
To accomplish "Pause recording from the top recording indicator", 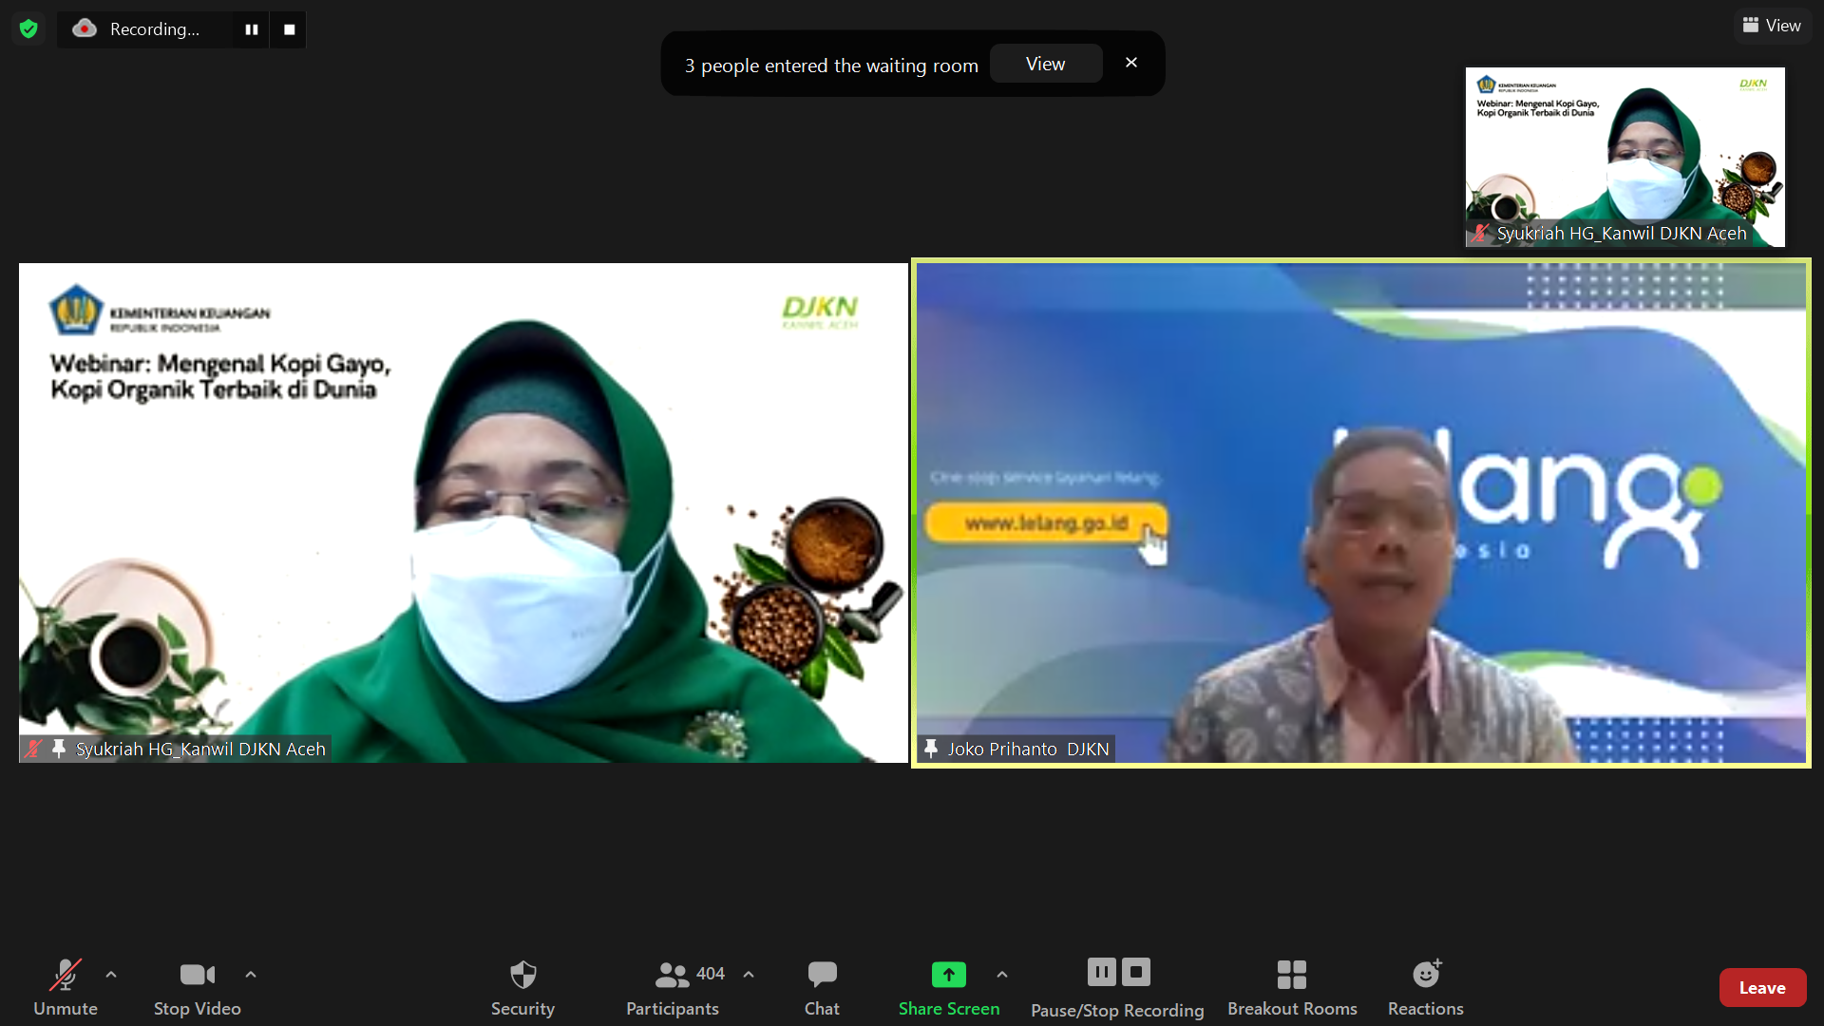I will (x=252, y=29).
